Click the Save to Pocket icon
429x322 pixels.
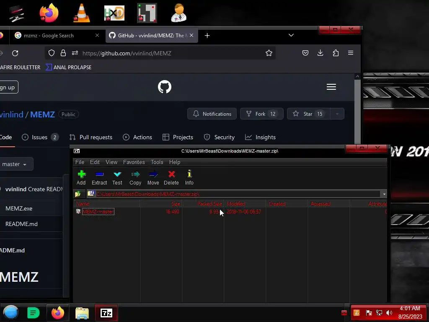305,53
